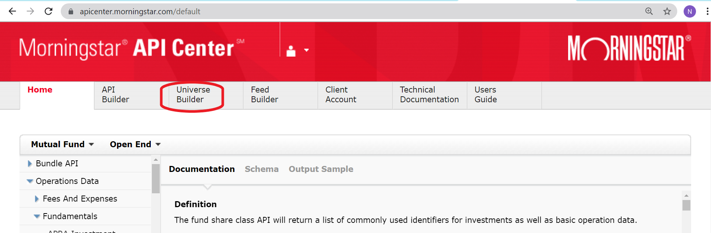
Task: Click the Definition heading text
Action: pos(195,204)
